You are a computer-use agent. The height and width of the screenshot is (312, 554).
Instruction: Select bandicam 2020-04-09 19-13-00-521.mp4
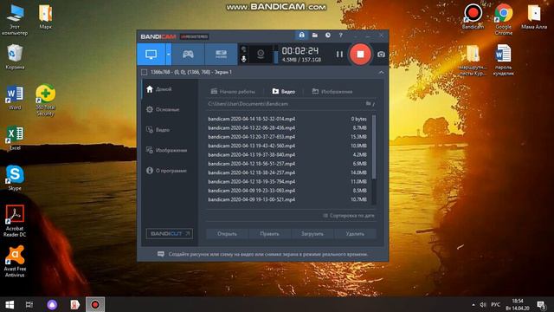pos(287,199)
